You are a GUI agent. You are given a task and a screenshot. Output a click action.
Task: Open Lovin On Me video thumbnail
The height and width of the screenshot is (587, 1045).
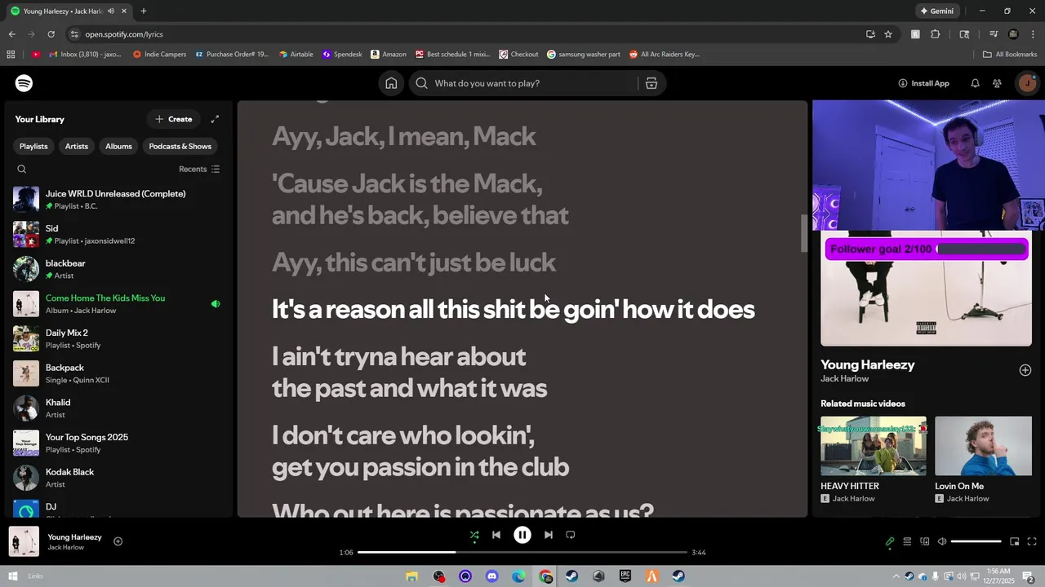983,446
